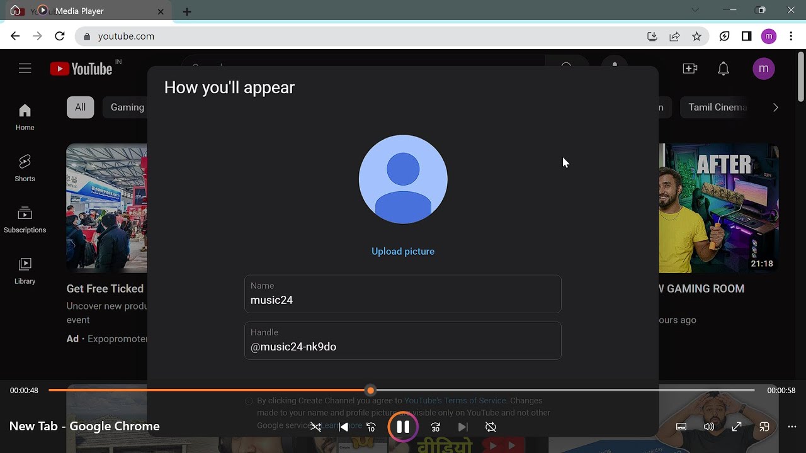Click the Get Free Ticked ad title
The image size is (806, 453).
coord(105,289)
